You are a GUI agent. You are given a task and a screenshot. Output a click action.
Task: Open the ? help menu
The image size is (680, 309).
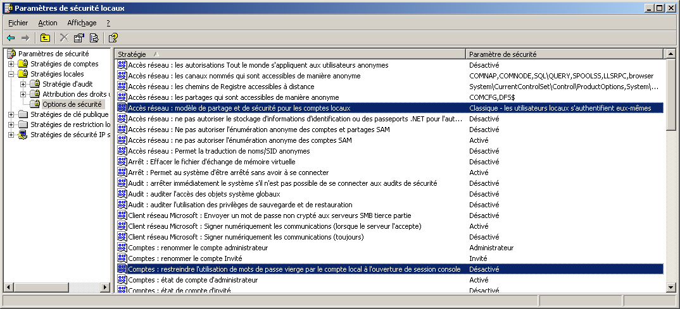[x=108, y=23]
